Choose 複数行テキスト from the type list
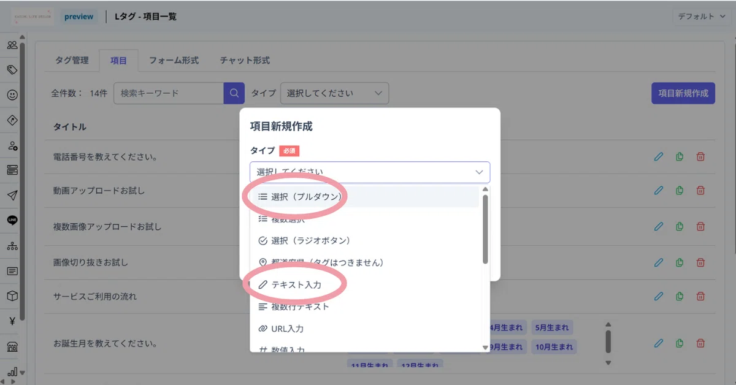The image size is (736, 385). coord(364,307)
